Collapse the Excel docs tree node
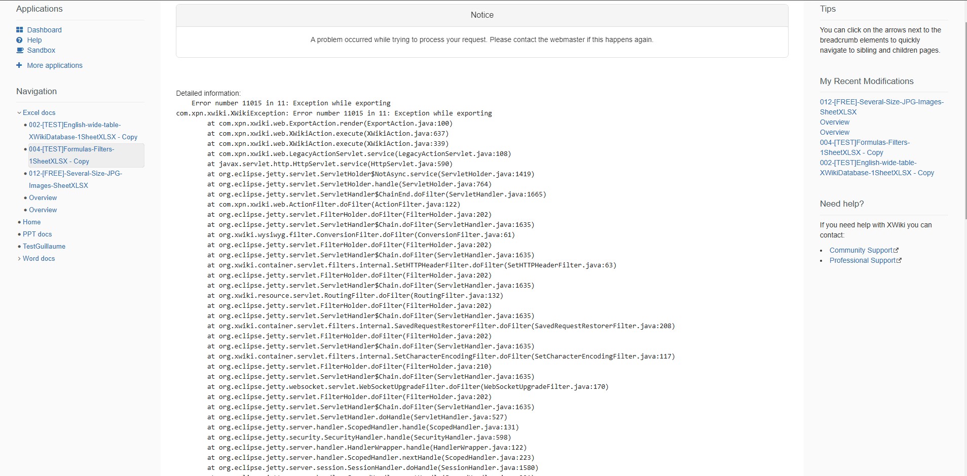The height and width of the screenshot is (476, 967). (19, 113)
